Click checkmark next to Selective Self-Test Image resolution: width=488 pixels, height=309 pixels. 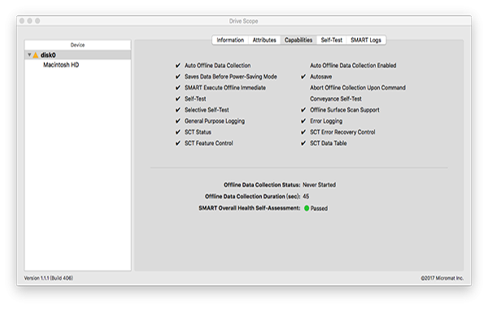(x=178, y=110)
